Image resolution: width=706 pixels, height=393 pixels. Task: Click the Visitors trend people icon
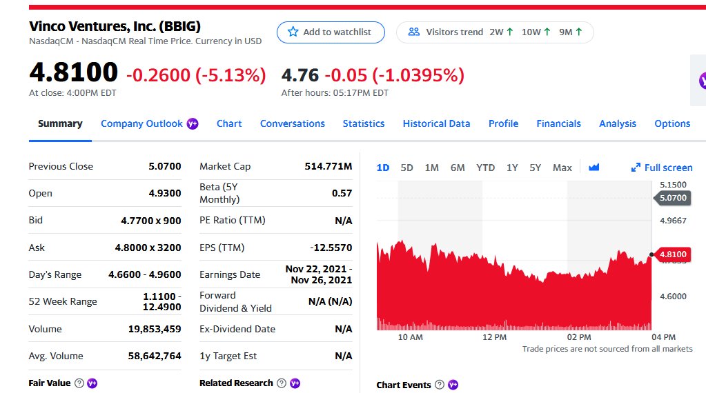coord(414,32)
